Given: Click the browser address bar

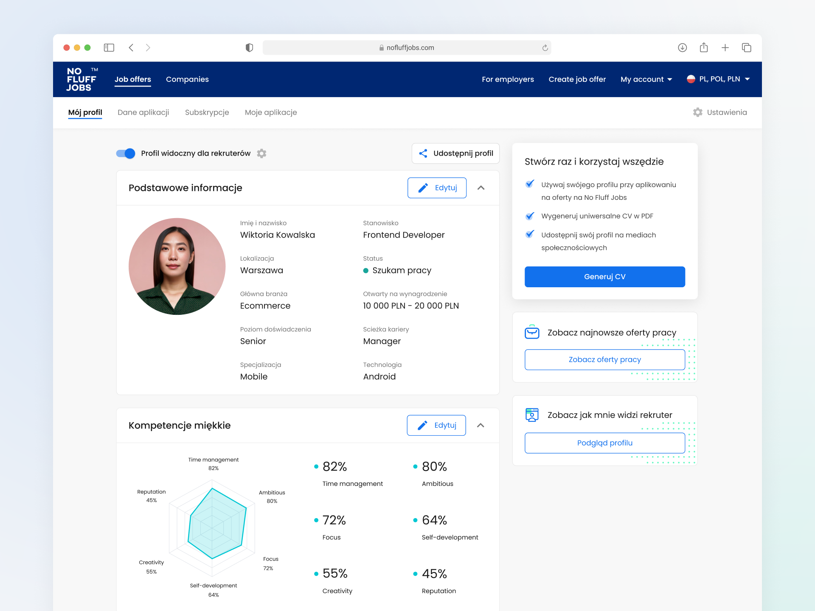Looking at the screenshot, I should click(407, 48).
